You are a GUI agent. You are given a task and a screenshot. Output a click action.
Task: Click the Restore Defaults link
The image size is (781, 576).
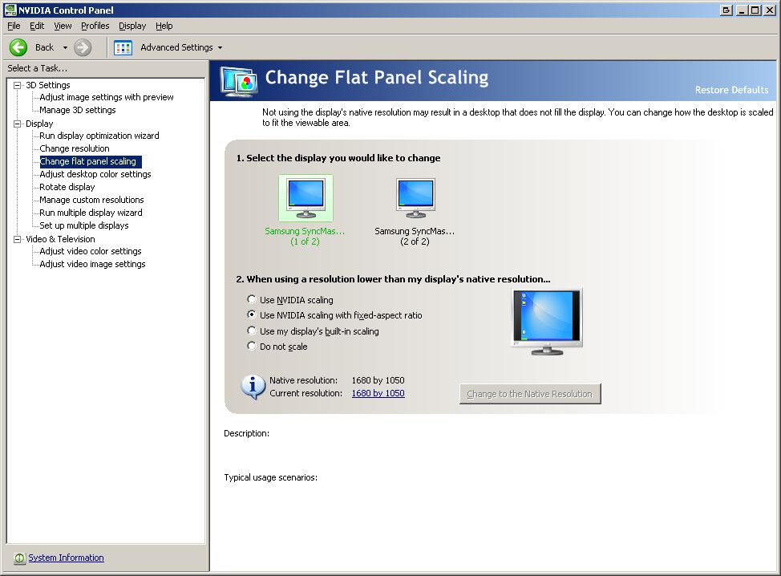[x=731, y=90]
